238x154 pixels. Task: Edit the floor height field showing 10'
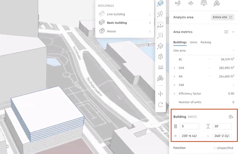(x=222, y=126)
